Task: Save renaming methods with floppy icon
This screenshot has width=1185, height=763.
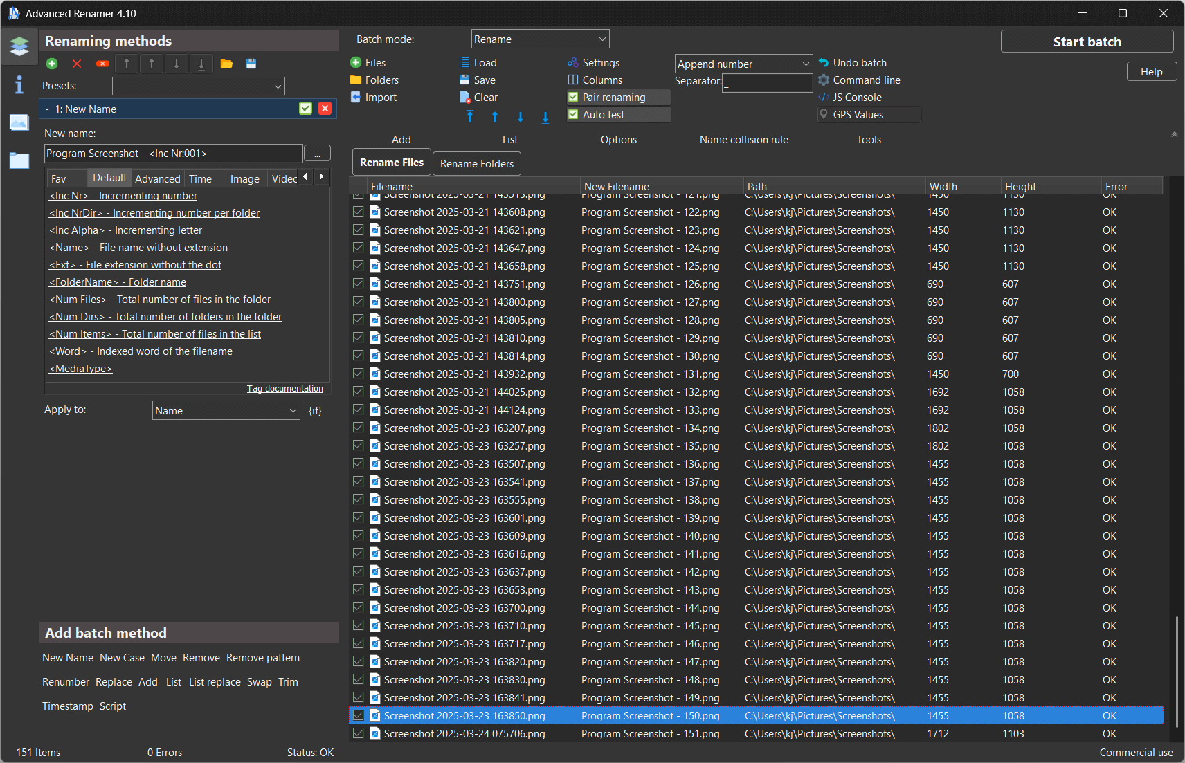Action: 251,64
